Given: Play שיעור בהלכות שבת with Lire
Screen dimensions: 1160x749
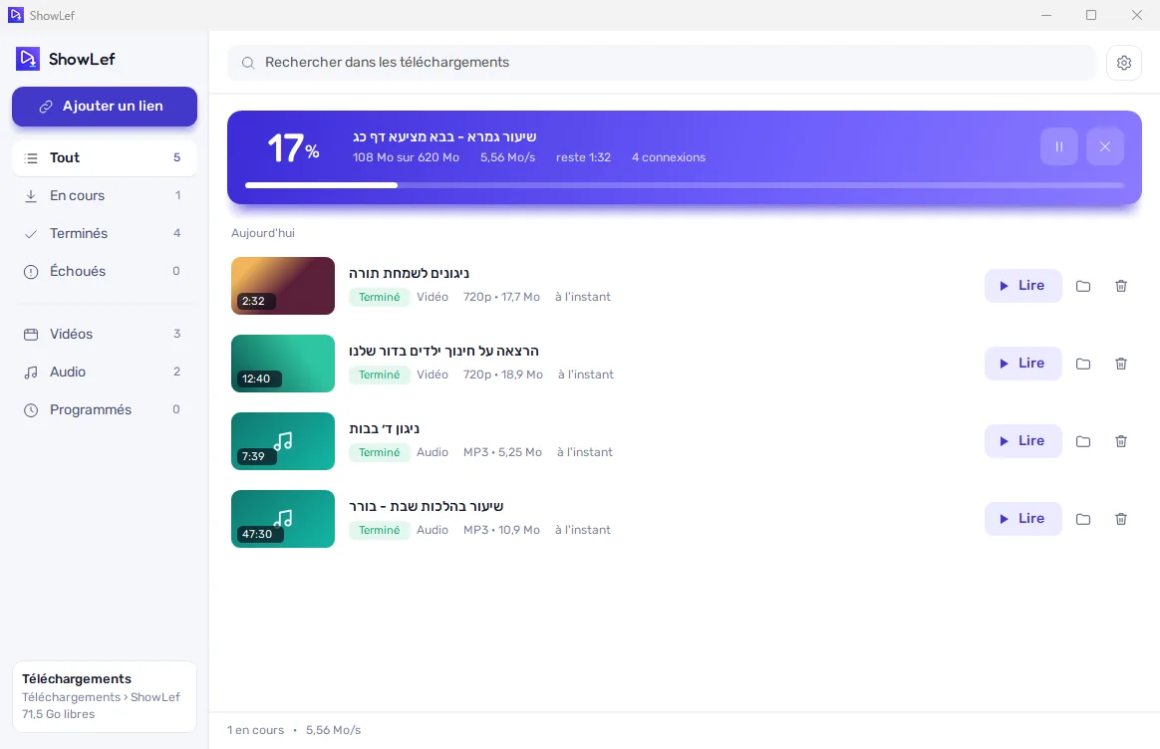Looking at the screenshot, I should (1023, 518).
